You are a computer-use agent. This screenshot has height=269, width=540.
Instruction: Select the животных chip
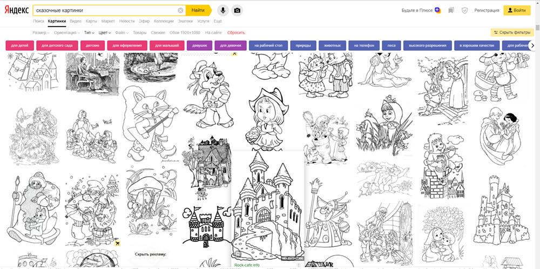tap(332, 45)
